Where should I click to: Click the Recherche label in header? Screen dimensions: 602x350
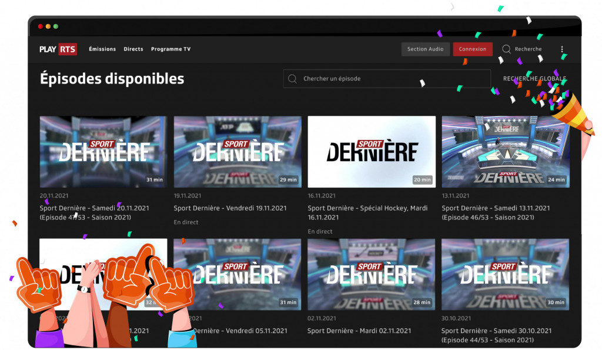click(529, 49)
